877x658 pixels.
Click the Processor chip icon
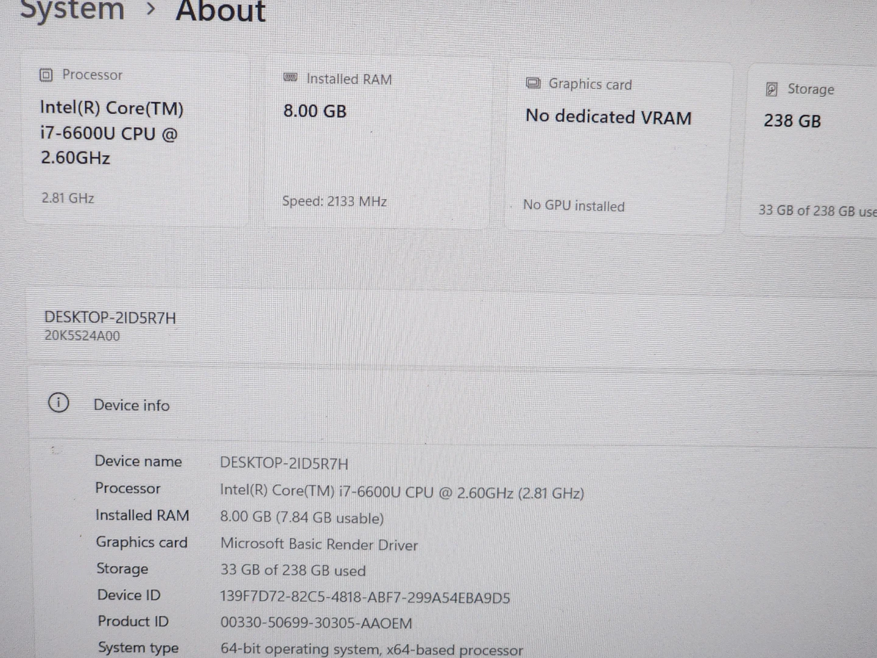coord(46,75)
